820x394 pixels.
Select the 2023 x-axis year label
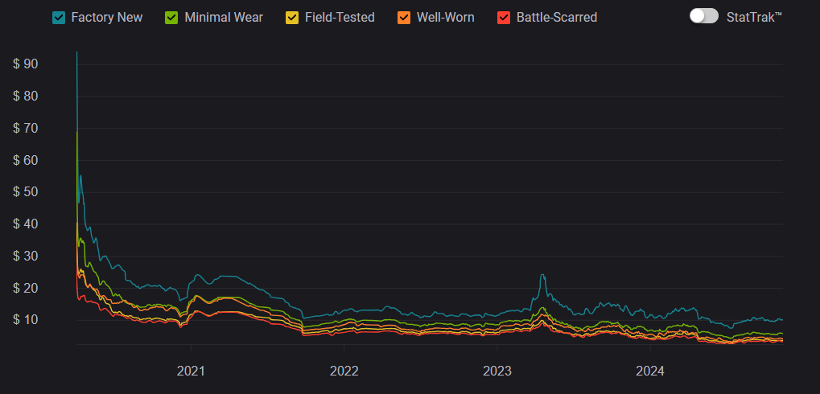click(497, 371)
